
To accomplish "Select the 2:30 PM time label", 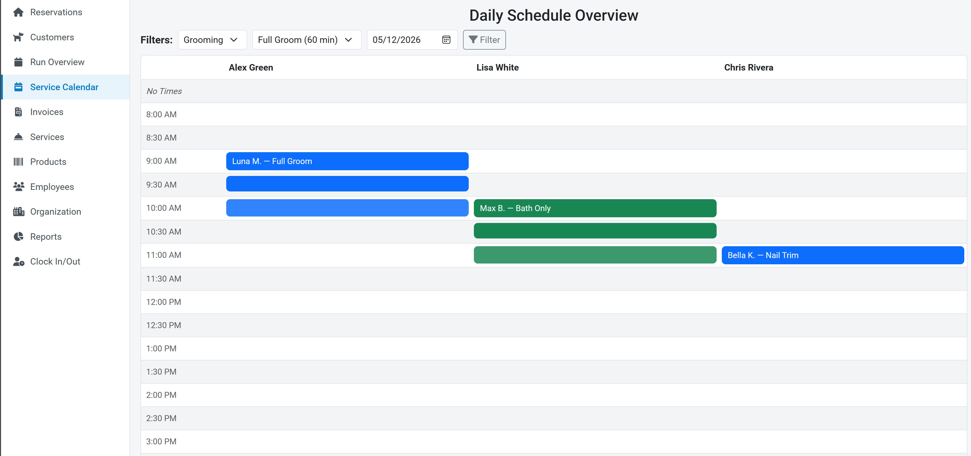I will (161, 419).
